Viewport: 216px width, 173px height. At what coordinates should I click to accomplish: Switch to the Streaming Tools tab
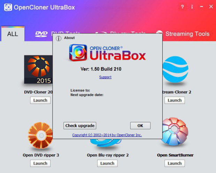tap(183, 34)
